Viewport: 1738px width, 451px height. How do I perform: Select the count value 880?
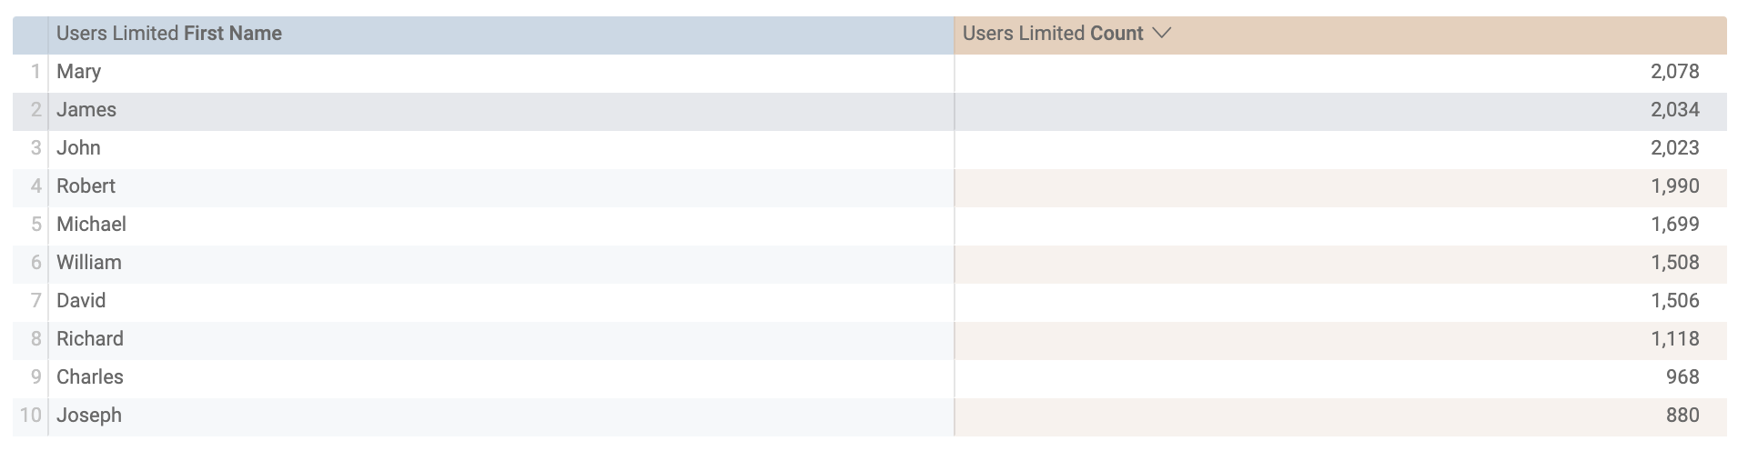click(x=1682, y=416)
